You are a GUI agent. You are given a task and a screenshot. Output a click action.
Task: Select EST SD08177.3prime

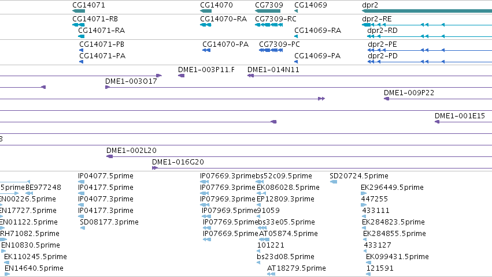(109, 222)
